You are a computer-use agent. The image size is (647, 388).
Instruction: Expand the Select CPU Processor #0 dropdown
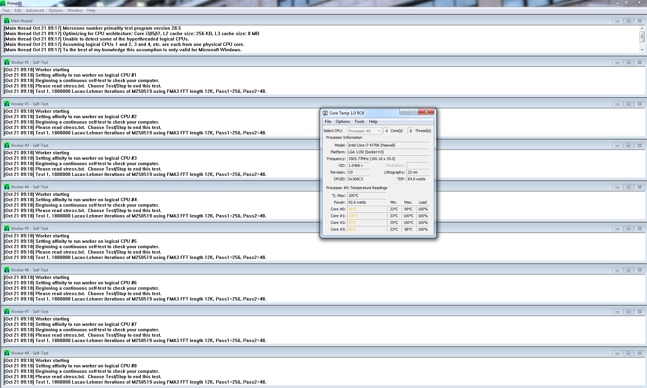[379, 131]
